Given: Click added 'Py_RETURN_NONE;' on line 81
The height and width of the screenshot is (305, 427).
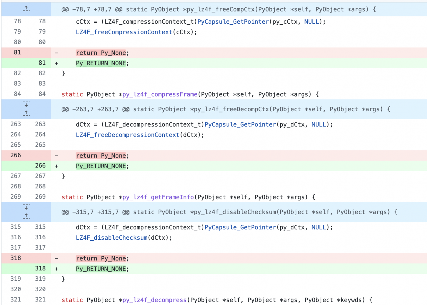Looking at the screenshot, I should [102, 63].
